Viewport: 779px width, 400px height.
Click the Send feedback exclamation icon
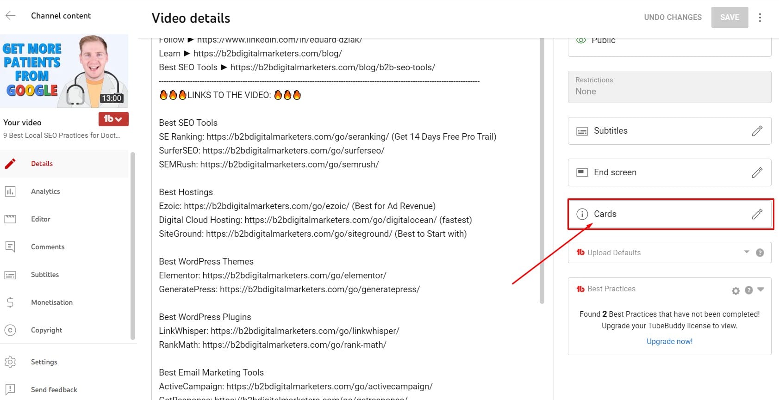[x=10, y=390]
